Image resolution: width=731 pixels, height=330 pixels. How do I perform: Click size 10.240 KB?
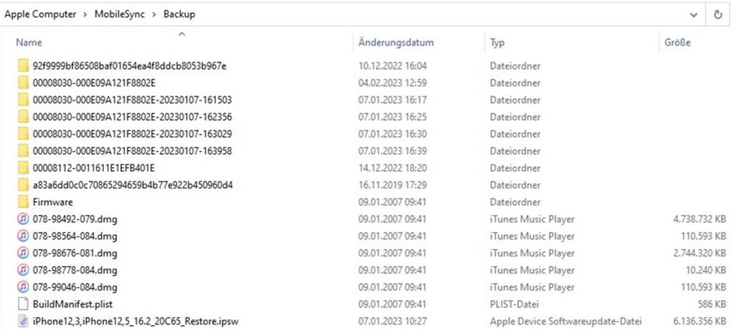(x=707, y=270)
